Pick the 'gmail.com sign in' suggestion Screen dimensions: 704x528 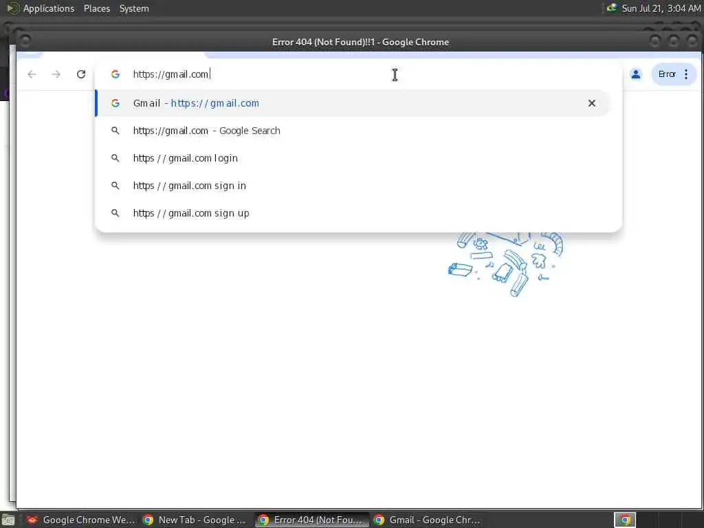353,186
